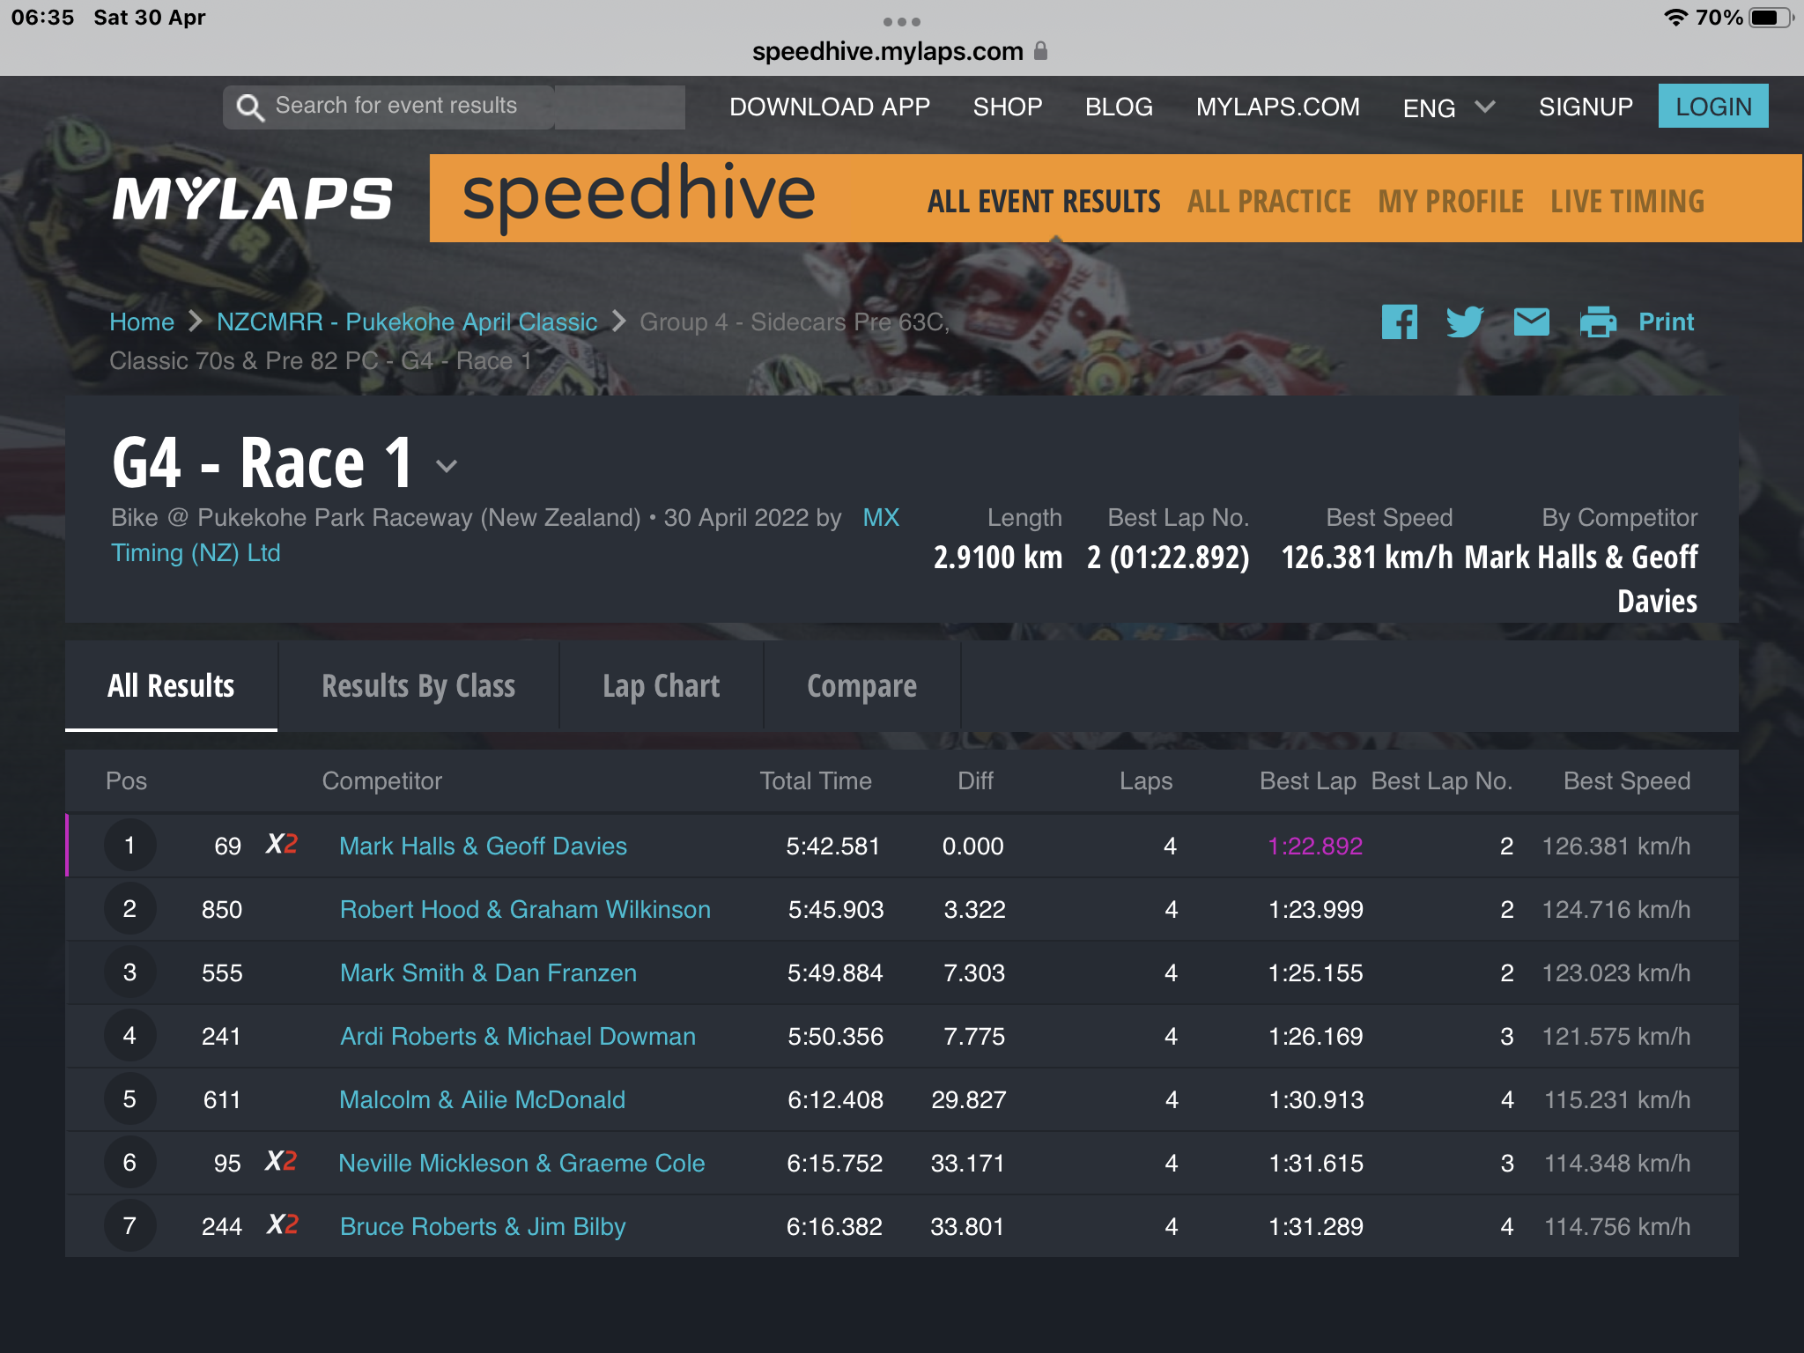1804x1353 pixels.
Task: Share results by email icon
Action: 1531,322
